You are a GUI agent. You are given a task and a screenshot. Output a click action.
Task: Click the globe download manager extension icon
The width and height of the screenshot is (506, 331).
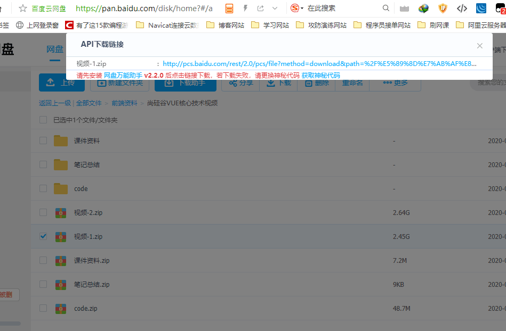423,9
